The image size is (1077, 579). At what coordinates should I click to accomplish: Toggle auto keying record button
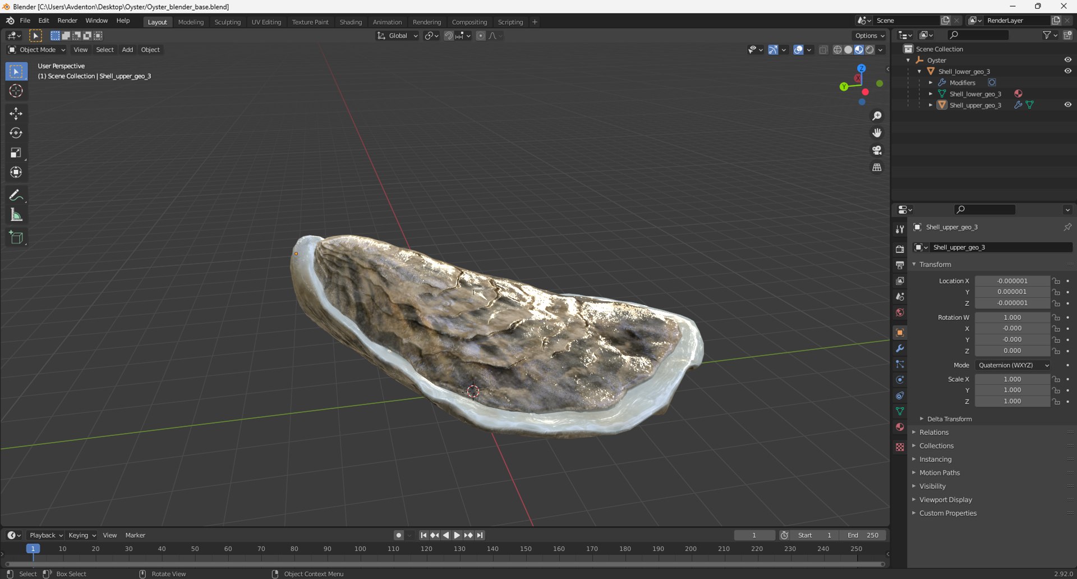(398, 535)
